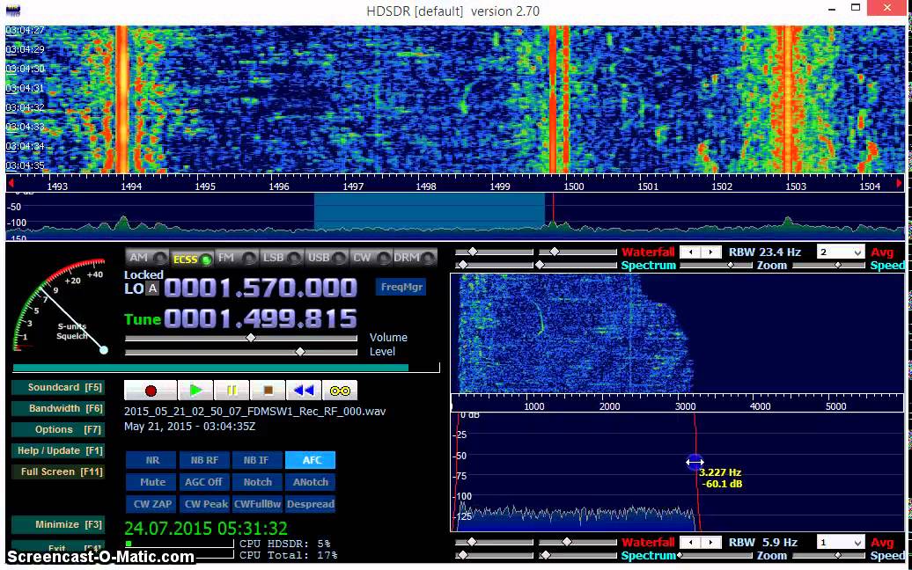The height and width of the screenshot is (570, 912).
Task: Click the upper red Waterfall label
Action: point(648,252)
